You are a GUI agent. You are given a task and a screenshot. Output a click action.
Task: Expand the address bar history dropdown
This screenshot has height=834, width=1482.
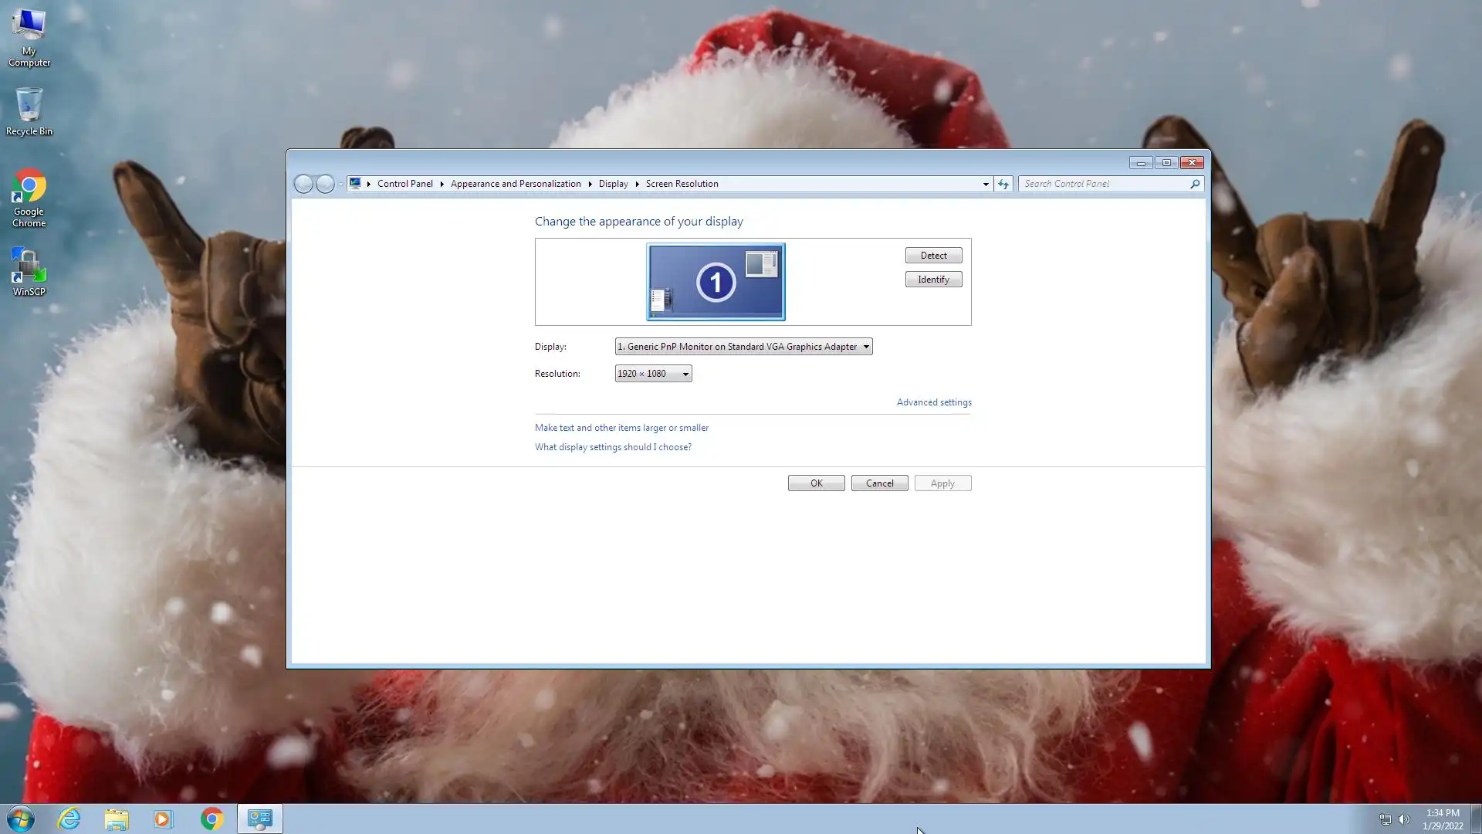pyautogui.click(x=986, y=184)
